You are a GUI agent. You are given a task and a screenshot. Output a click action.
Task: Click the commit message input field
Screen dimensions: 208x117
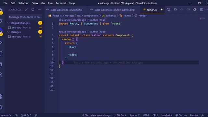point(25,17)
